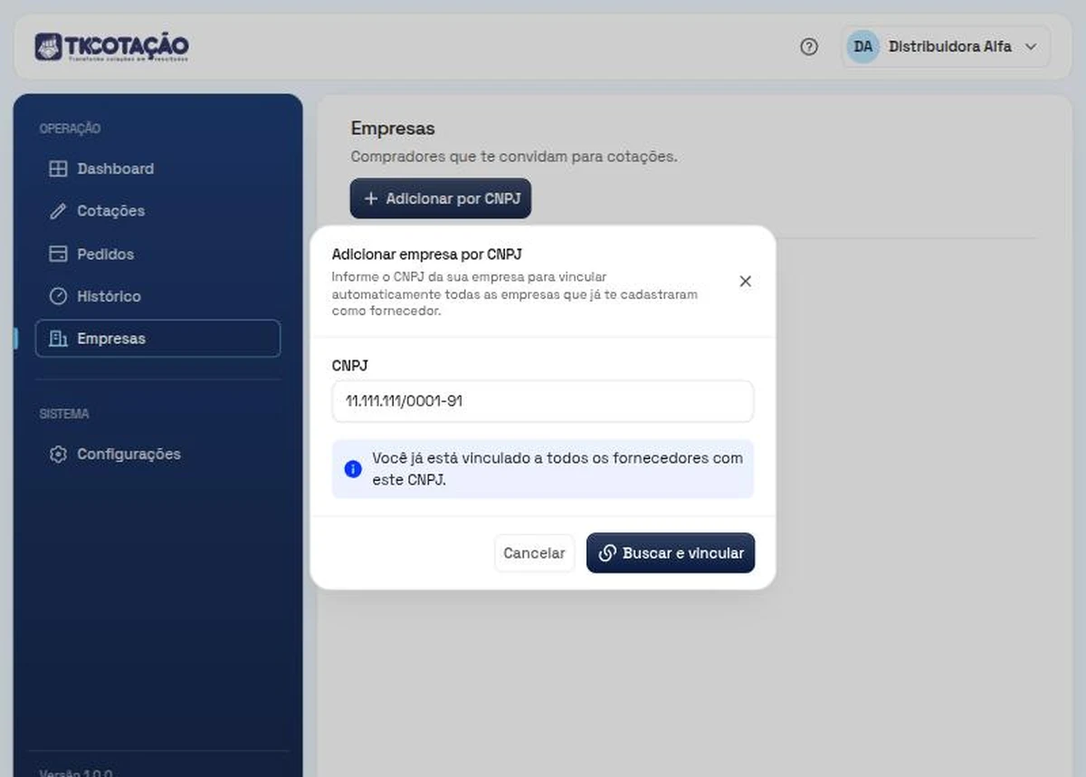Click the DA avatar circle
Viewport: 1086px width, 777px height.
pos(862,46)
